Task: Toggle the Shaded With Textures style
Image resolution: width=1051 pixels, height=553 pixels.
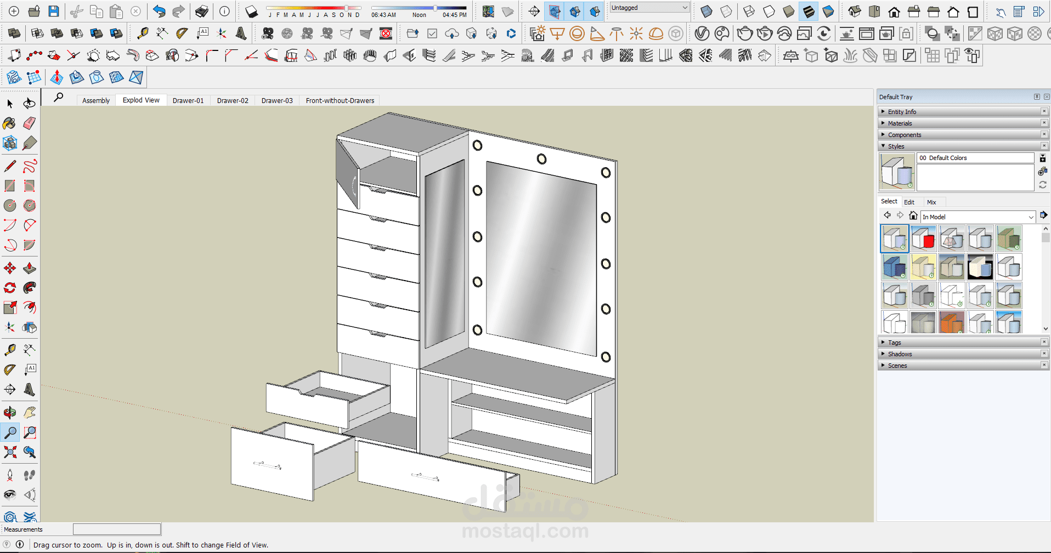Action: [x=809, y=11]
